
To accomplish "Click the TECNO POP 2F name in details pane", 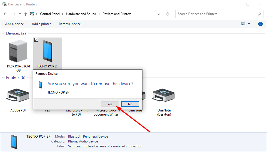I will [38, 137].
